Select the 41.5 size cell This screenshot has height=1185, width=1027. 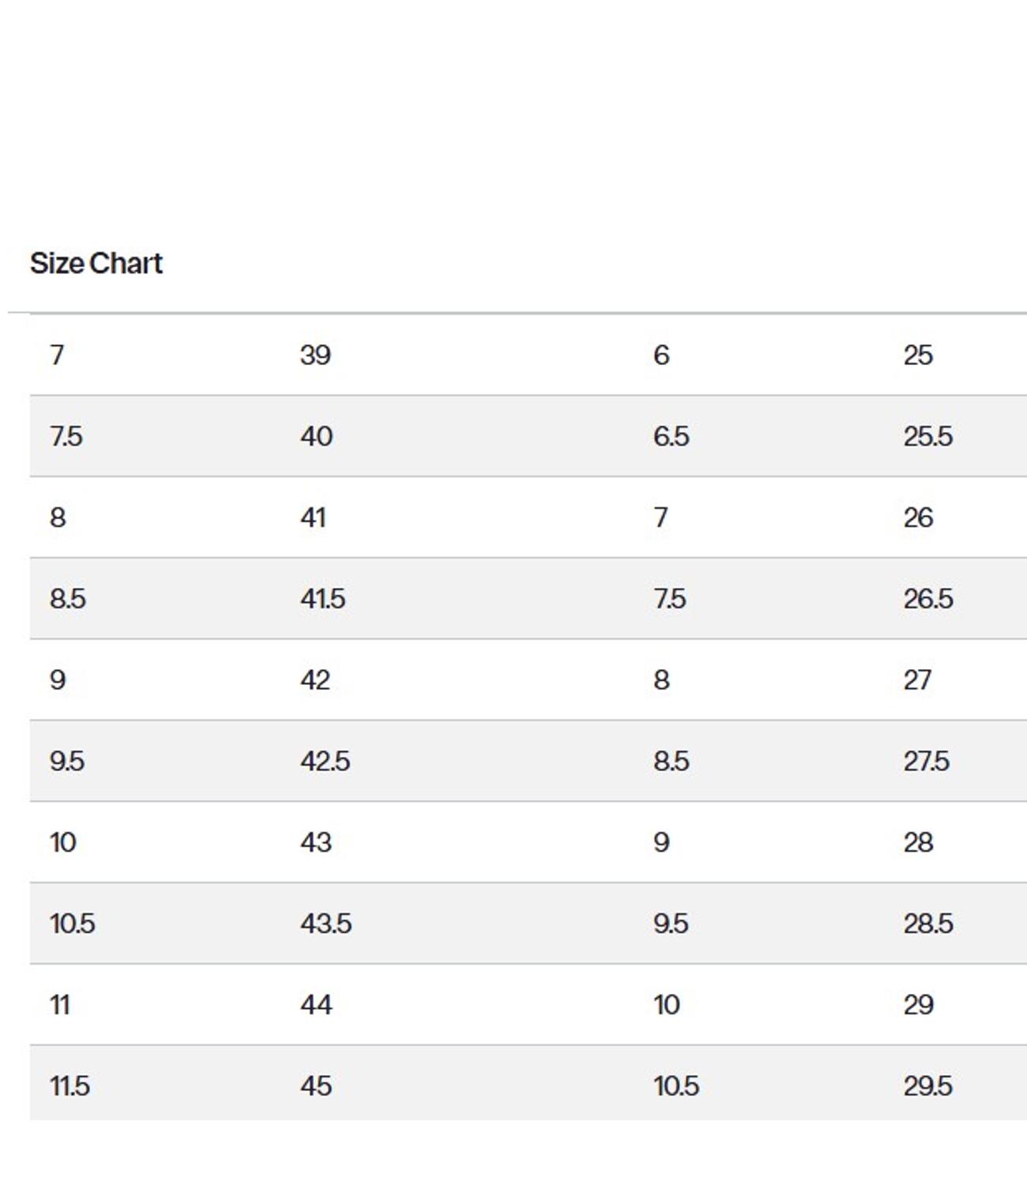pos(322,599)
